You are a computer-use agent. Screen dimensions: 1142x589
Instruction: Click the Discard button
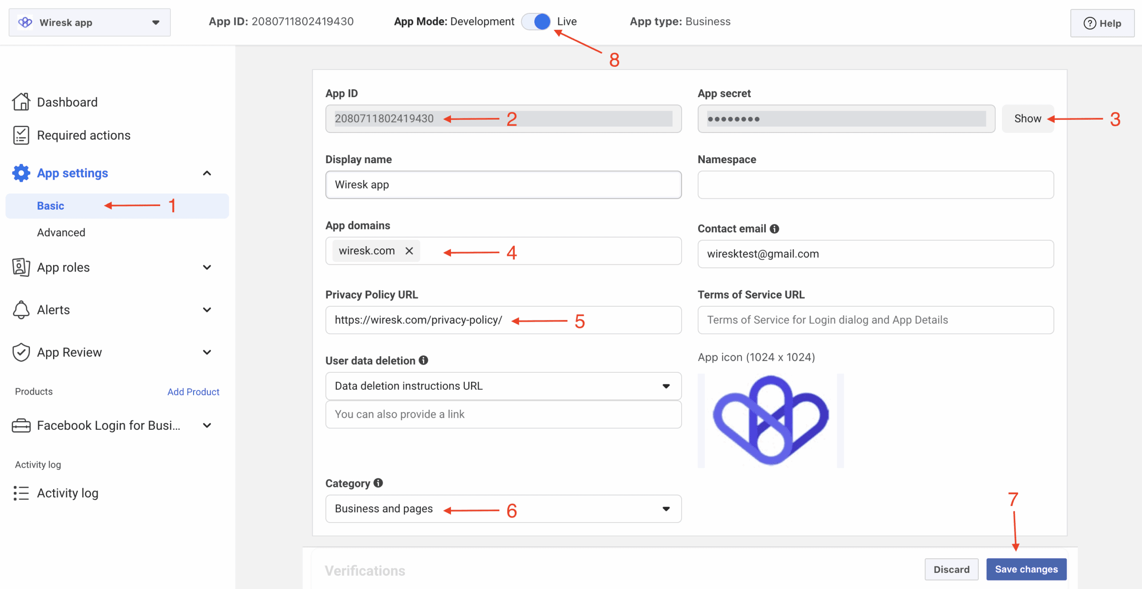point(952,569)
